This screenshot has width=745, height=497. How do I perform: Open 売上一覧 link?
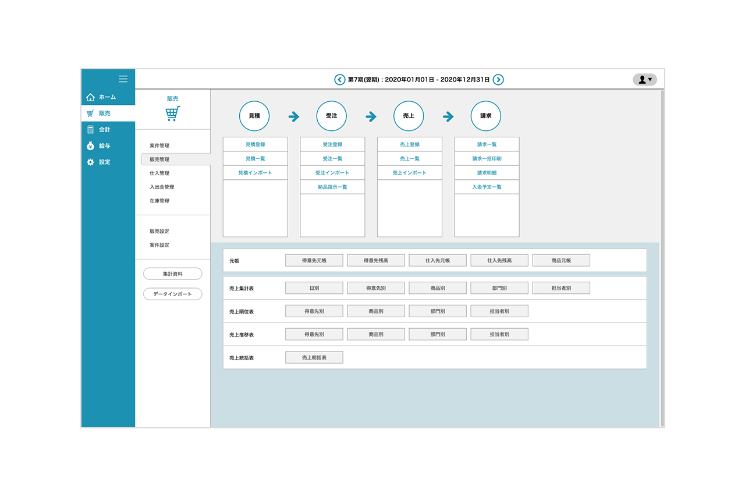[410, 159]
